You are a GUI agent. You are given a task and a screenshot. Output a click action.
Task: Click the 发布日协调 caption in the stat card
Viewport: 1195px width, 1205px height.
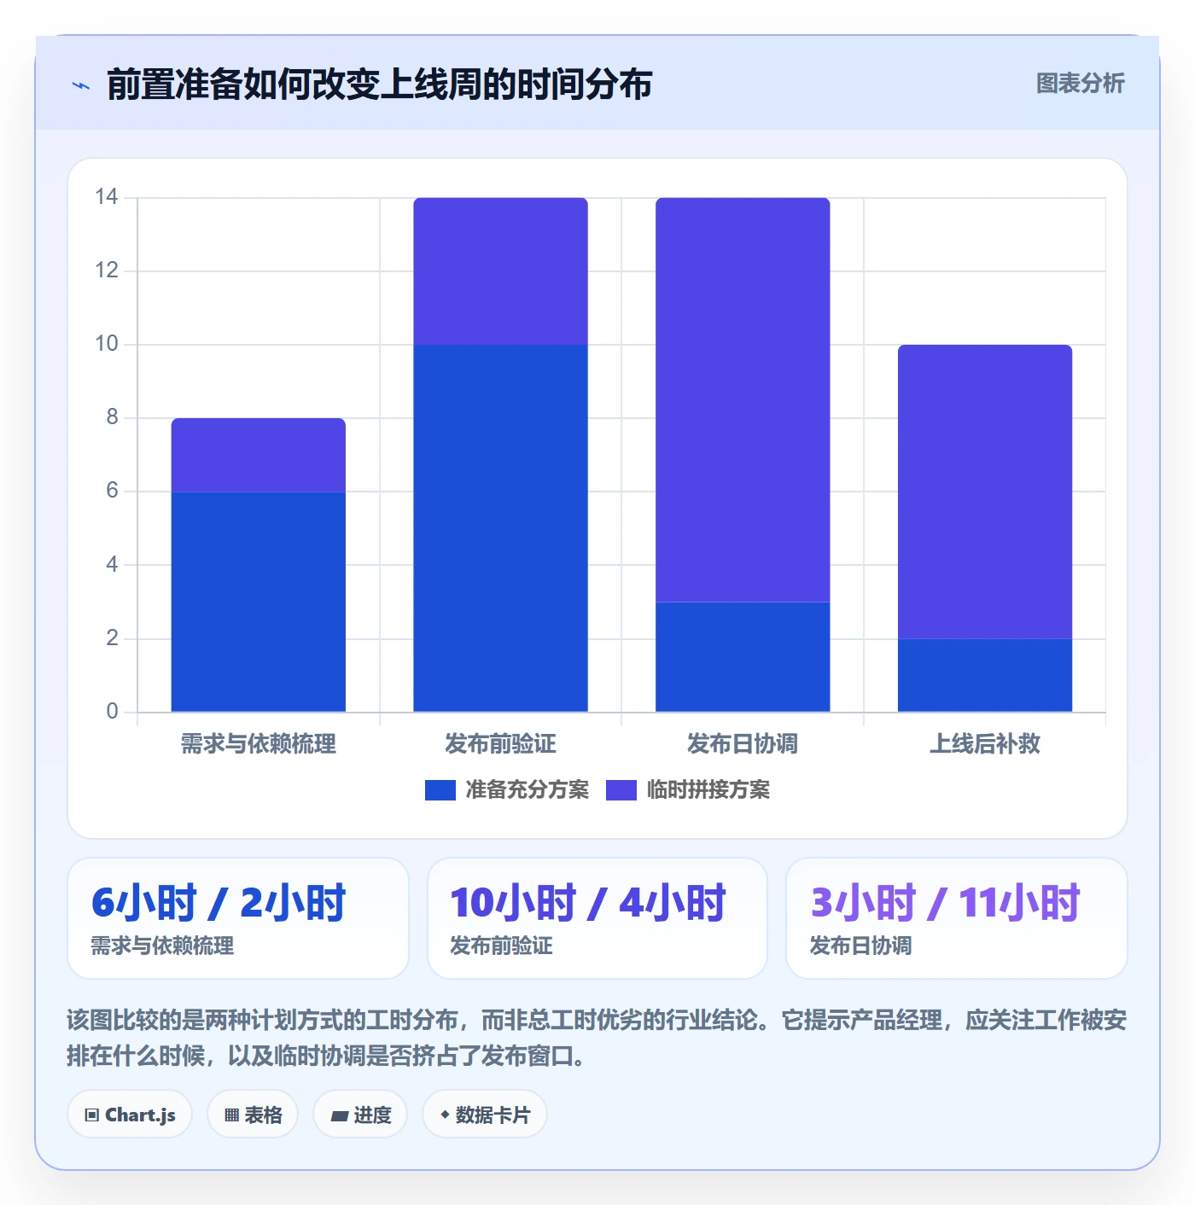[860, 946]
